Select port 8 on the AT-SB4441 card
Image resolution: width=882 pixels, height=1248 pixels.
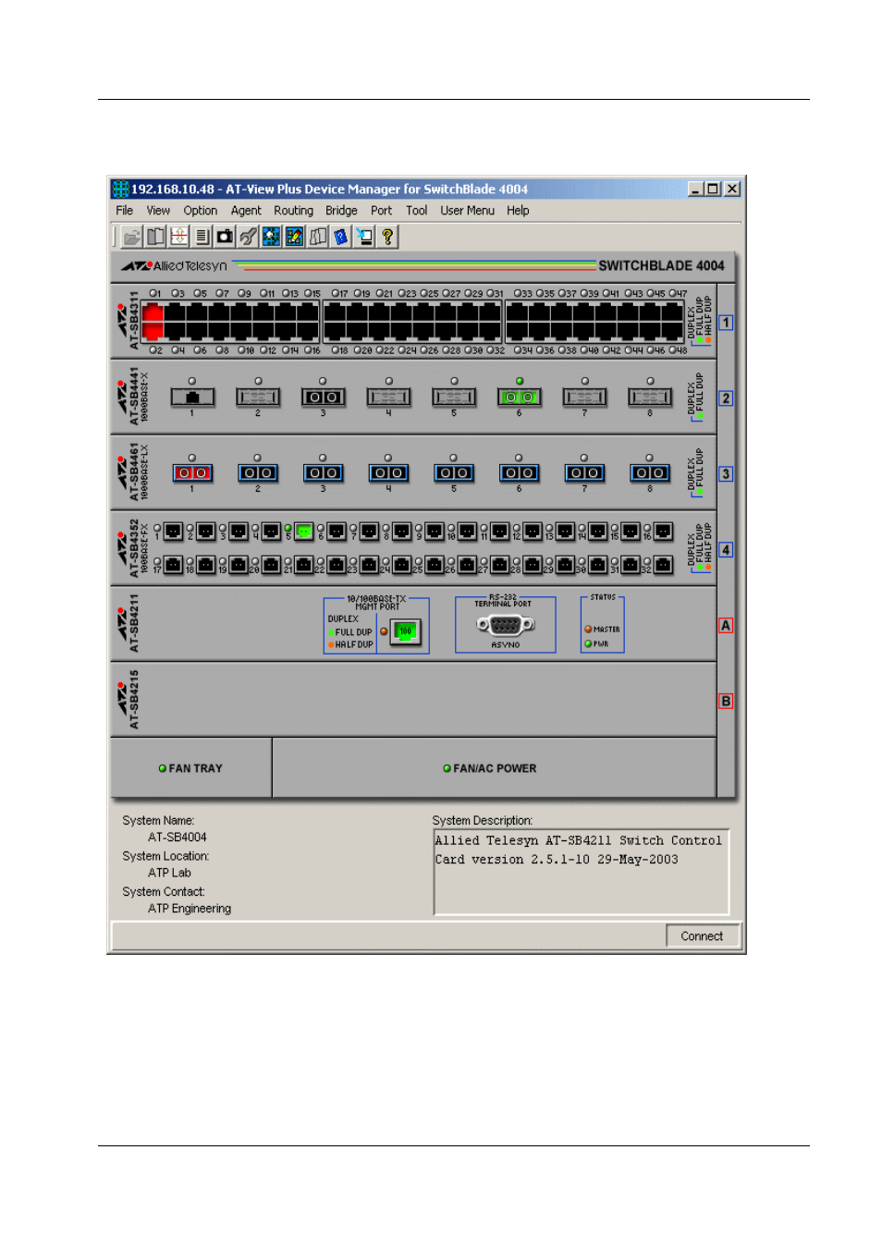pos(650,397)
